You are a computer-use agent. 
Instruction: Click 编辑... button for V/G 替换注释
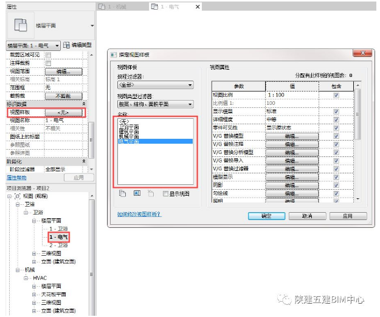click(292, 144)
